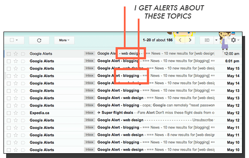Click the 6:01 pm timestamp
This screenshot has height=158, width=249.
[232, 61]
